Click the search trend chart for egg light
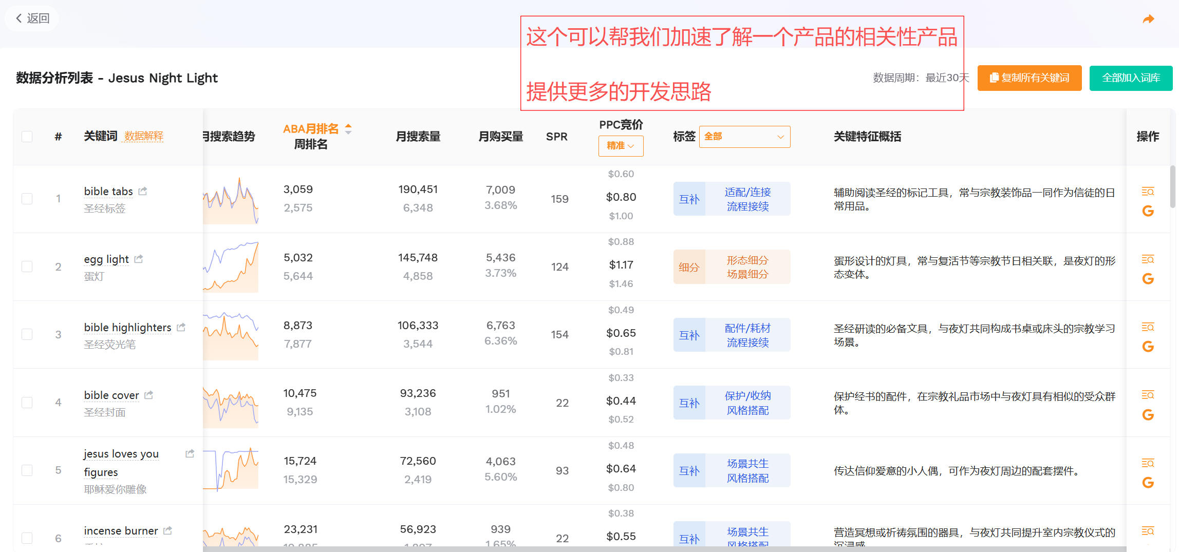1179x552 pixels. (231, 267)
